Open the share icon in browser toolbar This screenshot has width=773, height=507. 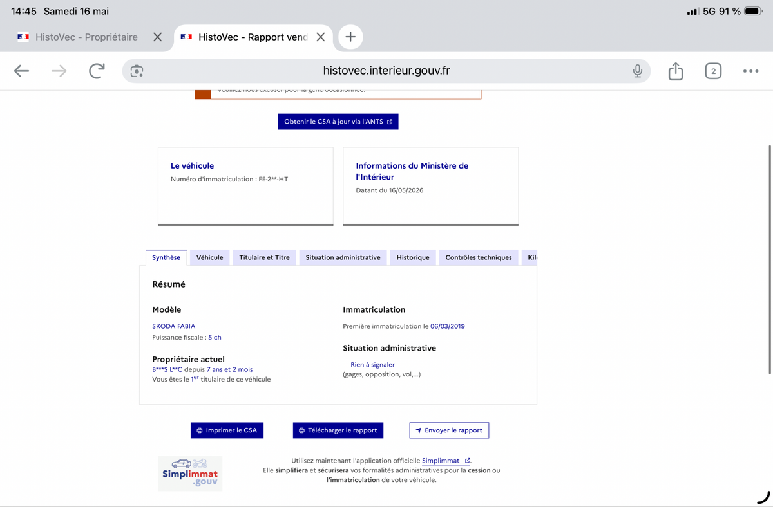point(675,71)
